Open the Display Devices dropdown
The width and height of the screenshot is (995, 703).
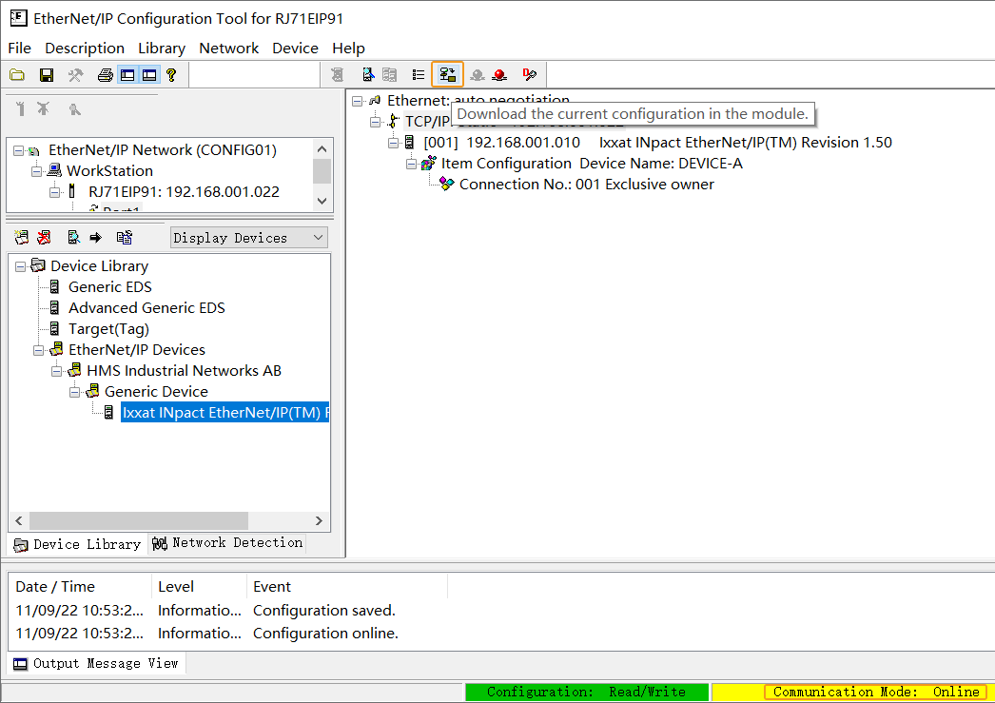click(248, 237)
